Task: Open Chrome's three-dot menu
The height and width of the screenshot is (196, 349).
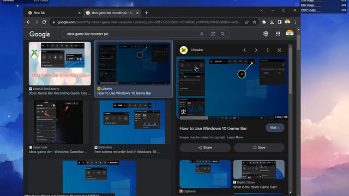Action: coord(295,22)
